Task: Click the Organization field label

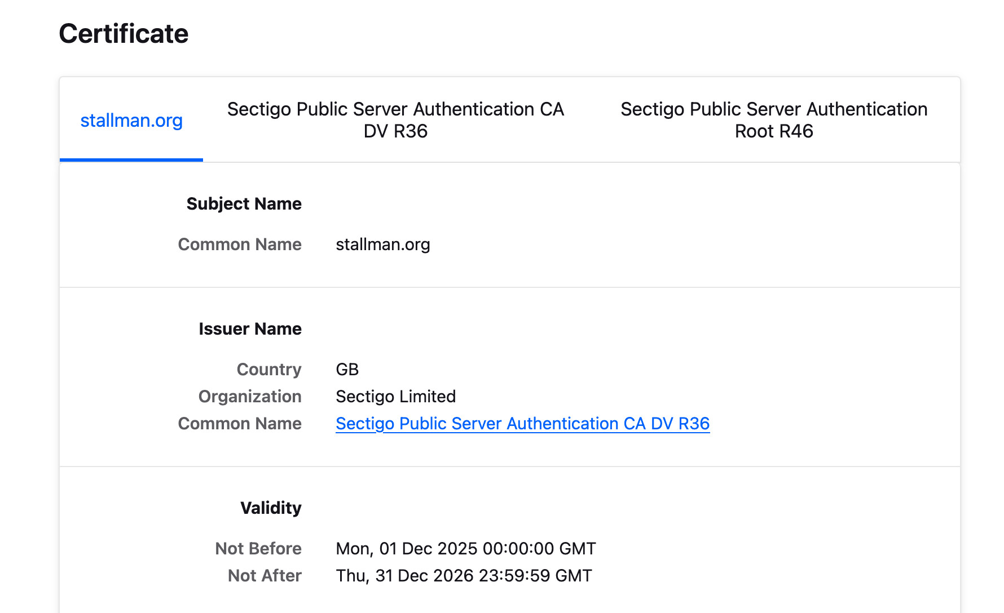Action: 250,396
